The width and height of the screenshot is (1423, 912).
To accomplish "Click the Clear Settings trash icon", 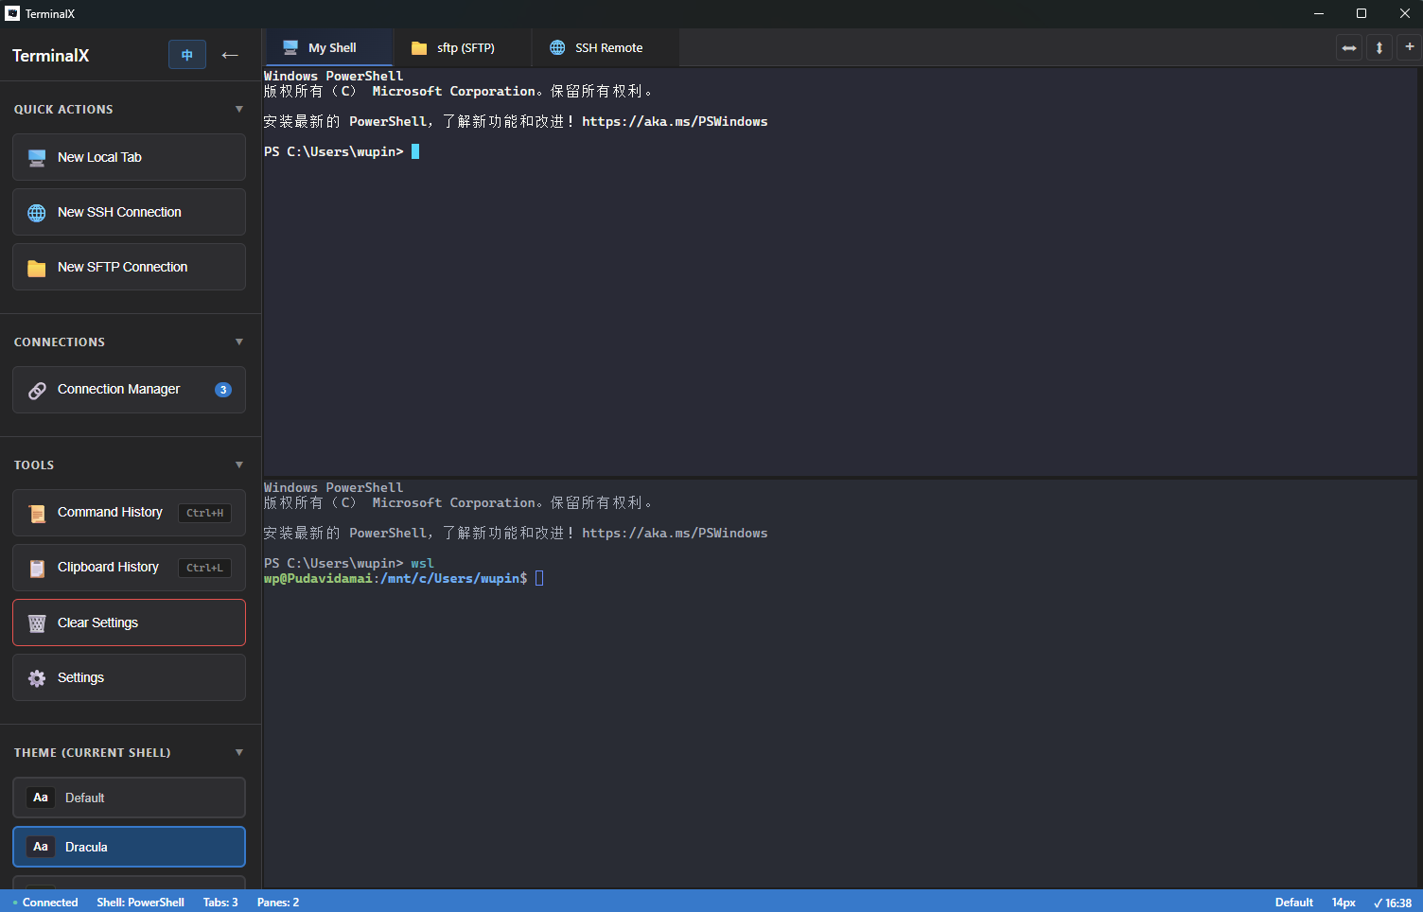I will (37, 623).
